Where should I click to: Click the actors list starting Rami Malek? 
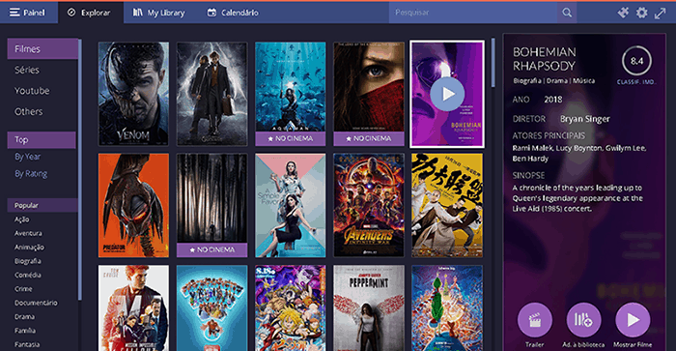[x=579, y=154]
